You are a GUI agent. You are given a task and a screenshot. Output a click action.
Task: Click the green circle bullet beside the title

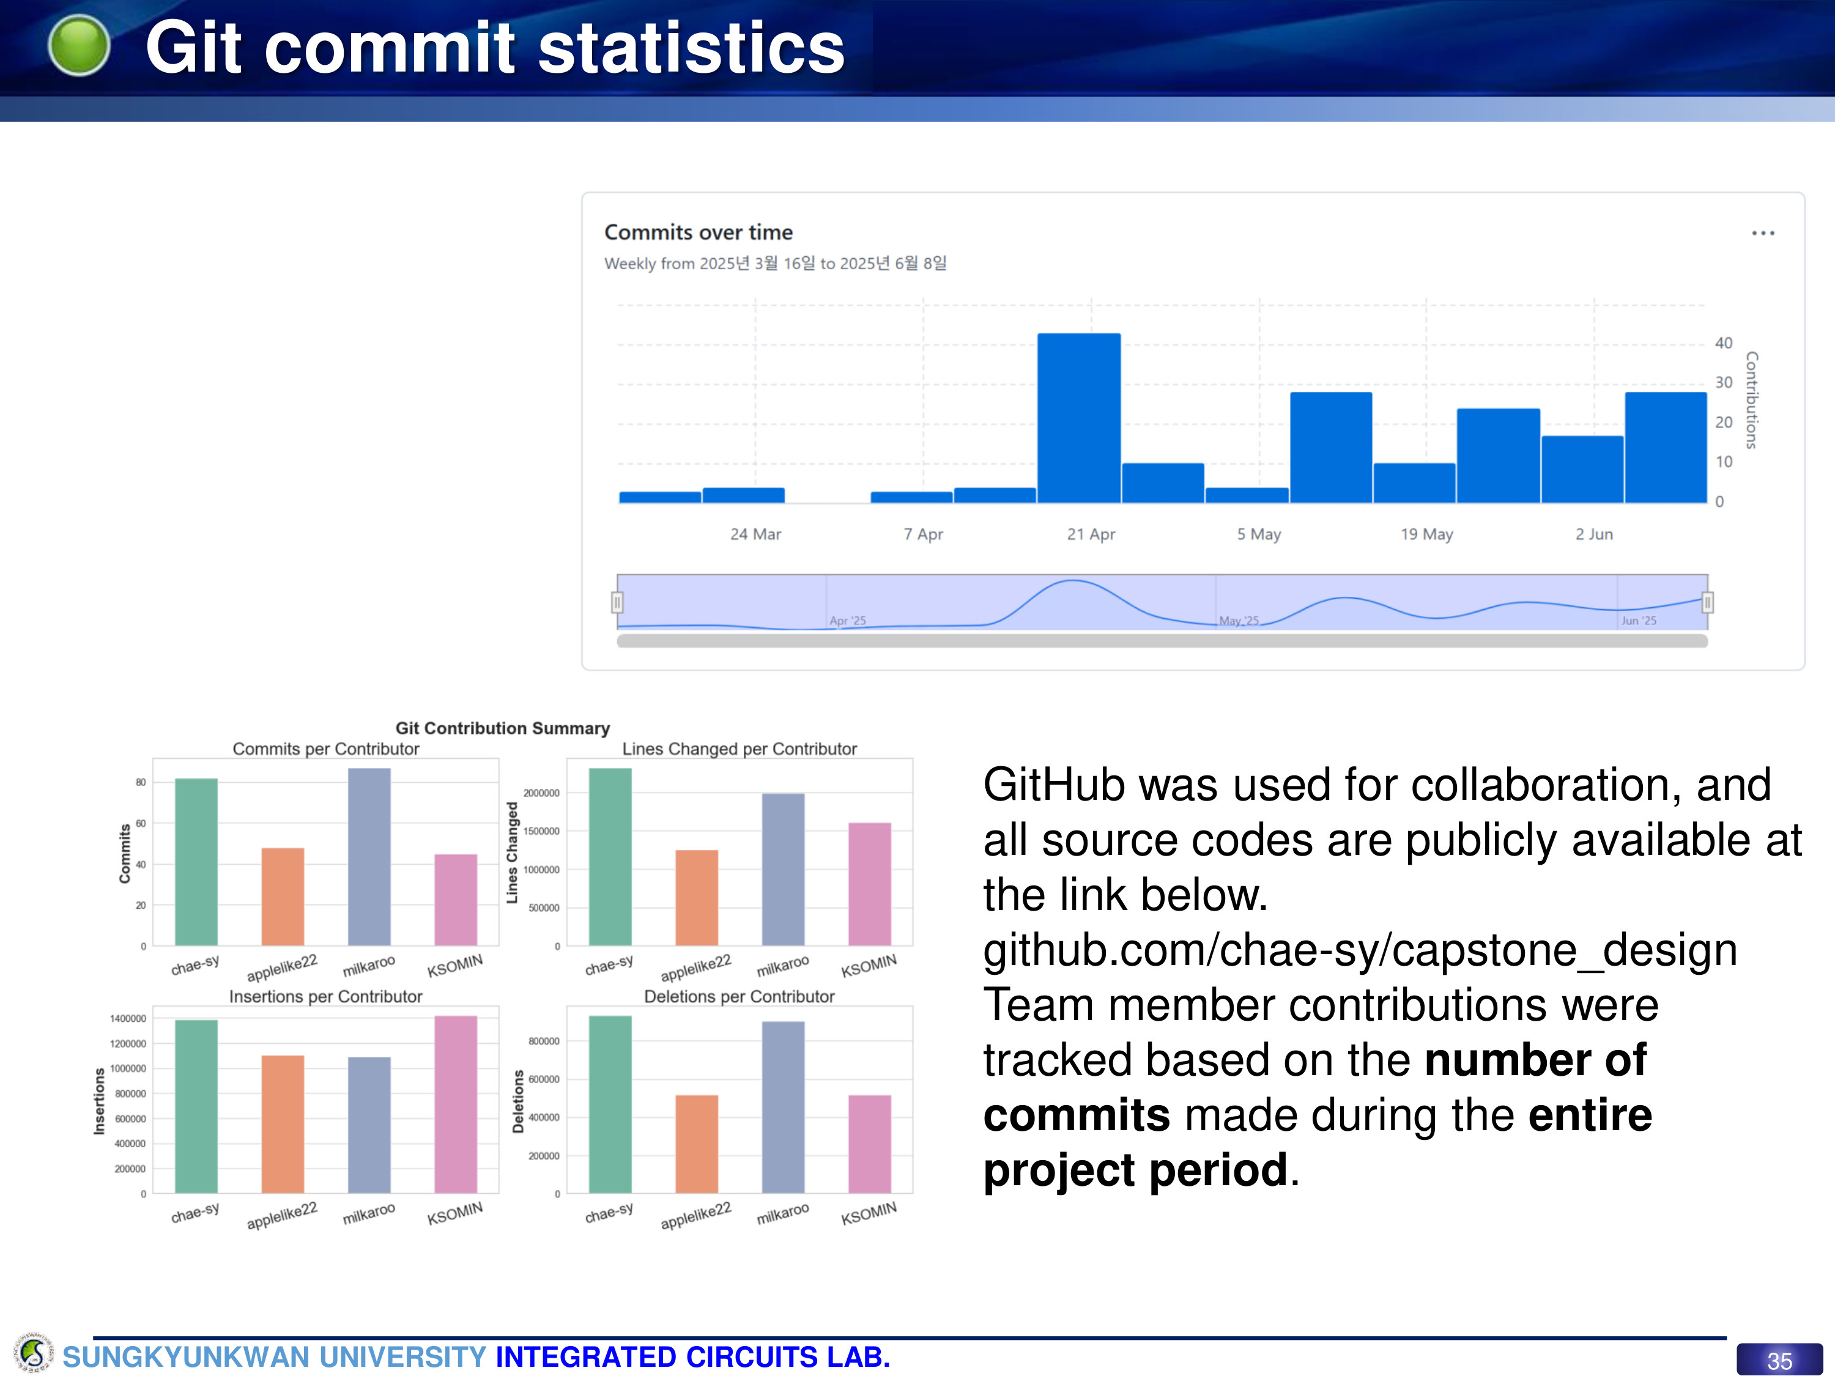coord(79,46)
